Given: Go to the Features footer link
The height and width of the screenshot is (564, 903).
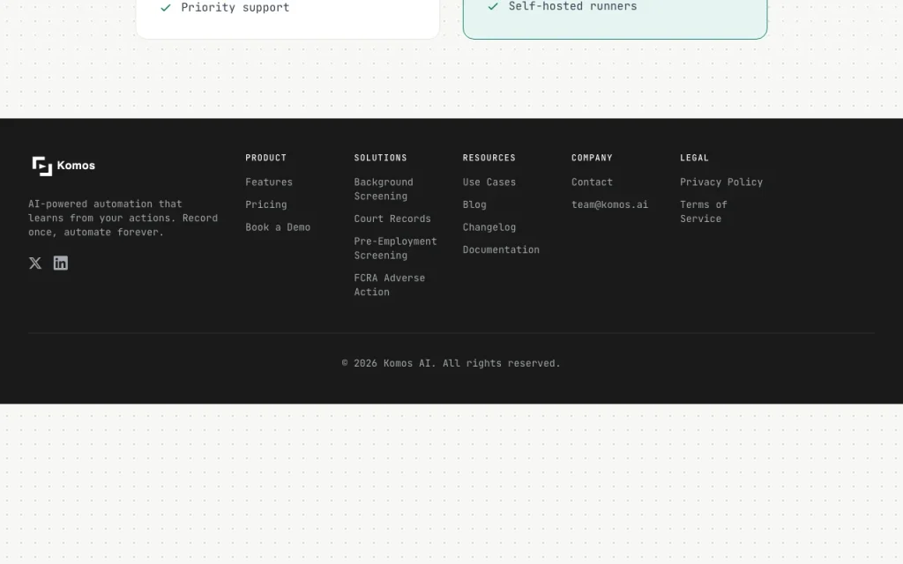Looking at the screenshot, I should pos(269,182).
